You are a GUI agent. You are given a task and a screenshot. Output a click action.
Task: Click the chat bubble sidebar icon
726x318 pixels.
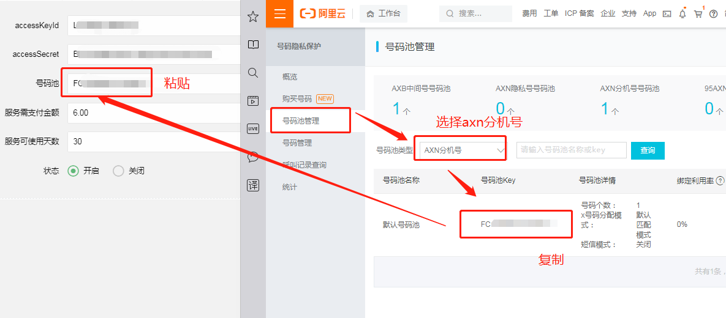click(x=253, y=157)
